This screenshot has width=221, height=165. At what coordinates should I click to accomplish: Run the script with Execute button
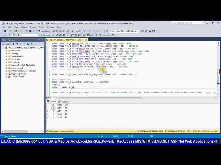pos(45,35)
